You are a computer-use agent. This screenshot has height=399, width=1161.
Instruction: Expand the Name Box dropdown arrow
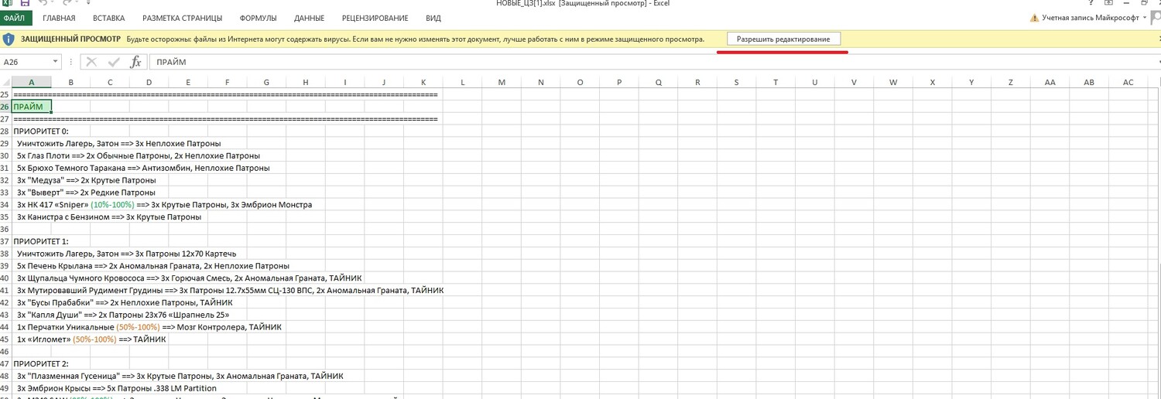pyautogui.click(x=56, y=62)
